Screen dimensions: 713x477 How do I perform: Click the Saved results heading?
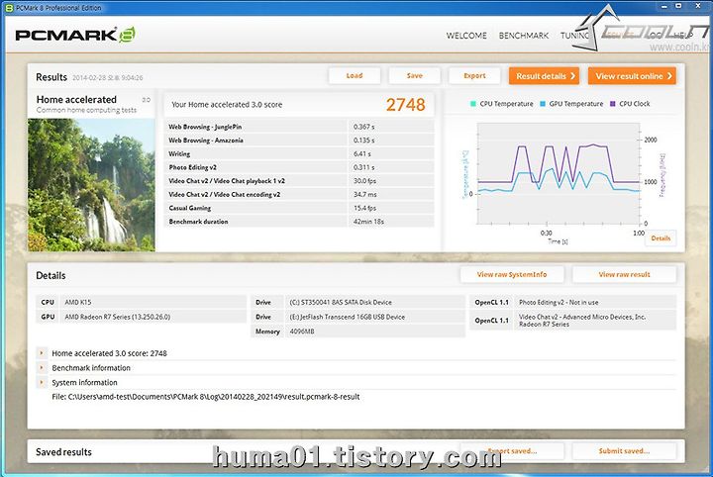(63, 452)
